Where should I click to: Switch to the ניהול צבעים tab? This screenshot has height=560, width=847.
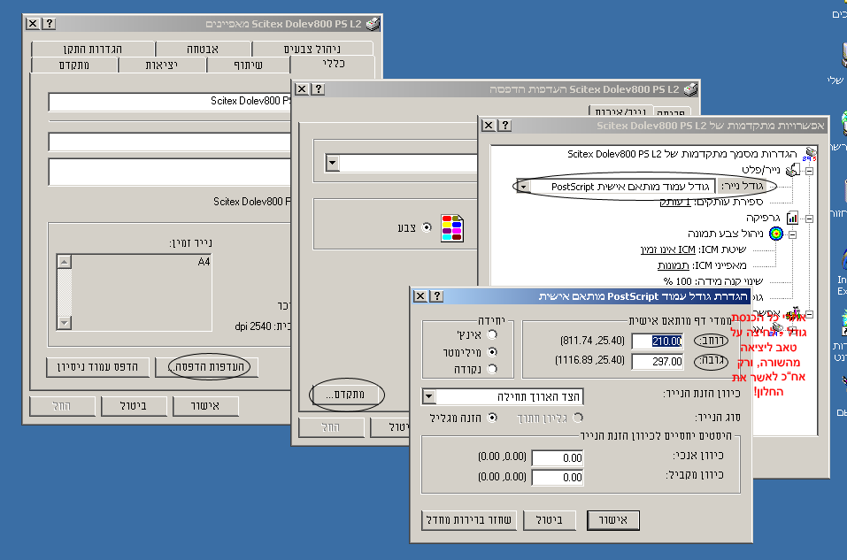pyautogui.click(x=312, y=49)
